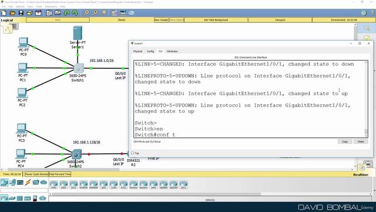Click the Copy button below the CLI
The width and height of the screenshot is (376, 212).
pyautogui.click(x=345, y=141)
